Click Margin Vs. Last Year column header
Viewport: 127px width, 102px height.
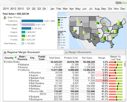pos(116,58)
